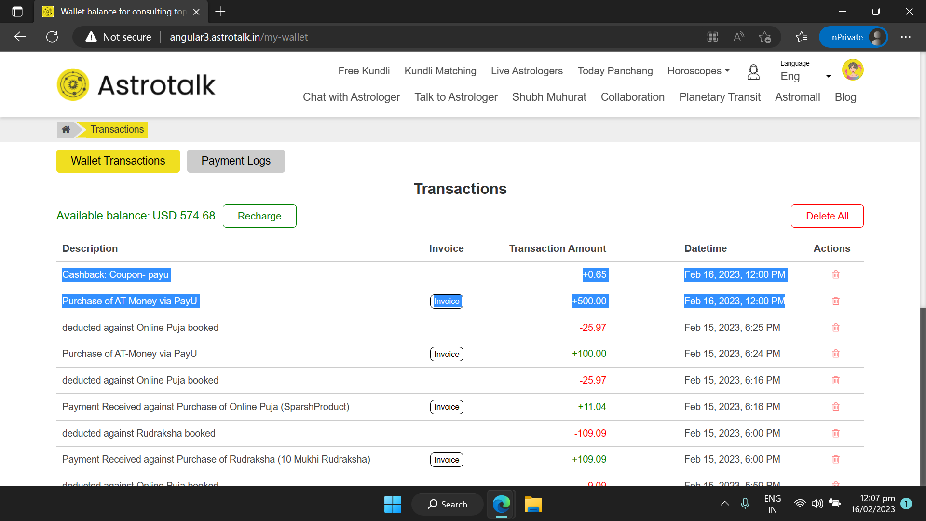Refresh the browser page
926x521 pixels.
coord(52,37)
